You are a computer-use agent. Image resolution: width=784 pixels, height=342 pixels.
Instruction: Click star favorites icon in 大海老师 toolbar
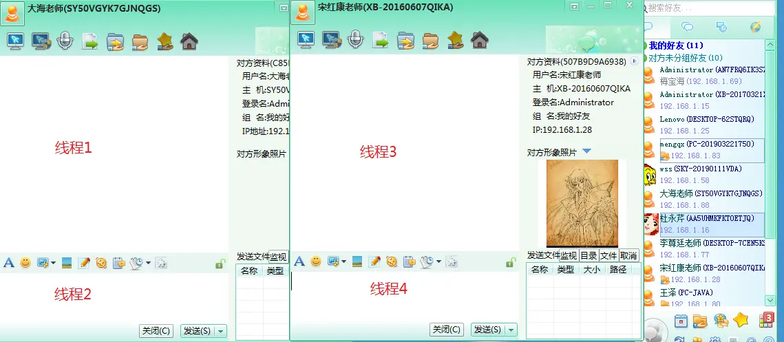coord(165,41)
